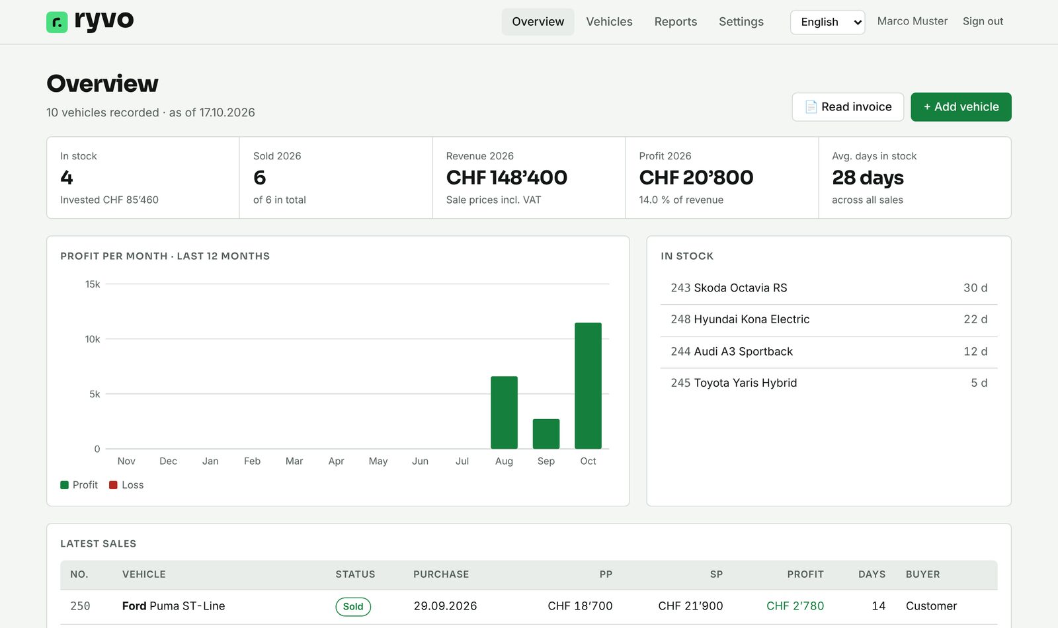Image resolution: width=1058 pixels, height=628 pixels.
Task: Open the Marco Muster user profile
Action: (x=912, y=21)
